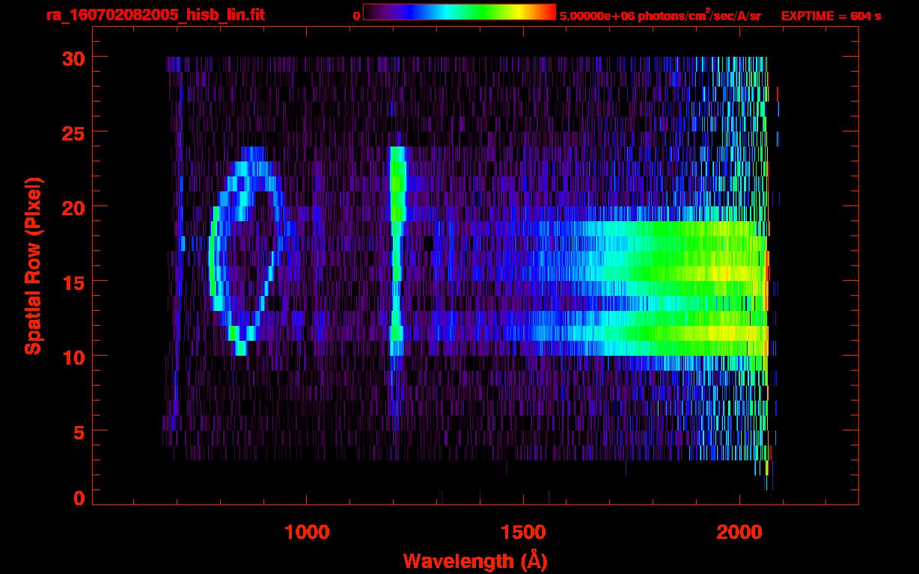Click the ring-shaped emission feature near 850 Å
The width and height of the screenshot is (919, 574).
pos(246,251)
